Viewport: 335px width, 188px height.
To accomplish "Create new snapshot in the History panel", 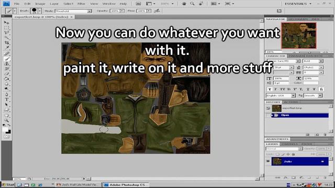I will [x=317, y=135].
